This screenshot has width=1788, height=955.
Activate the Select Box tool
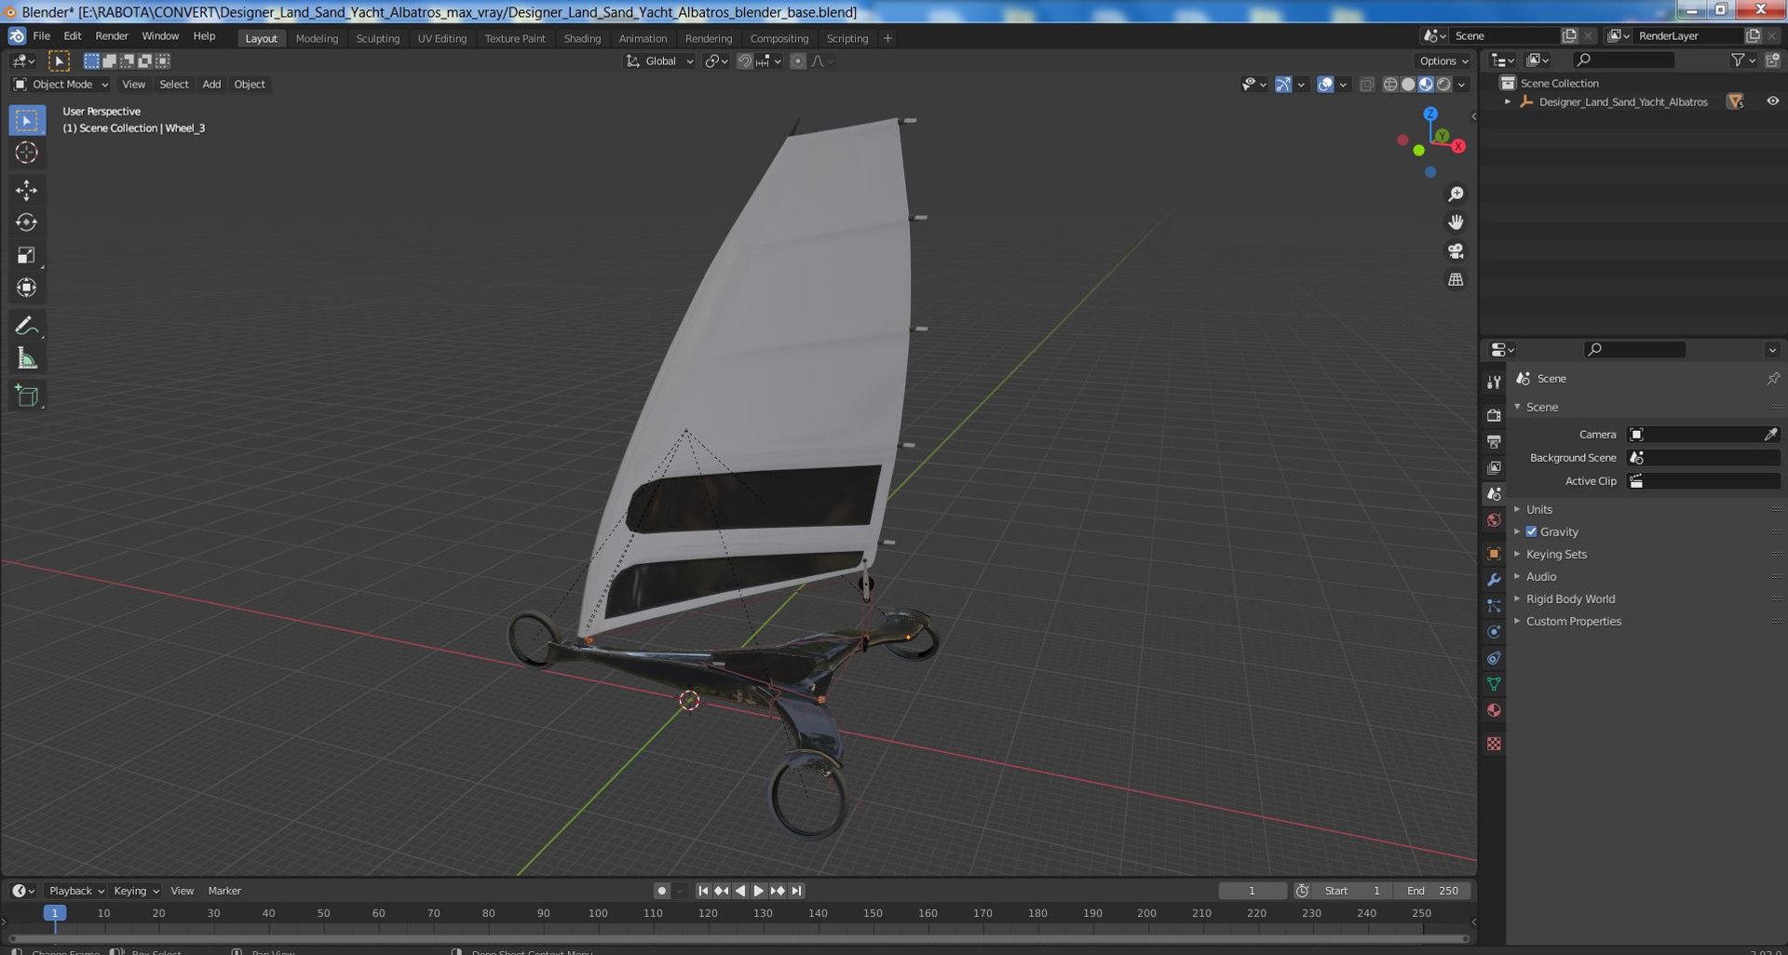26,120
